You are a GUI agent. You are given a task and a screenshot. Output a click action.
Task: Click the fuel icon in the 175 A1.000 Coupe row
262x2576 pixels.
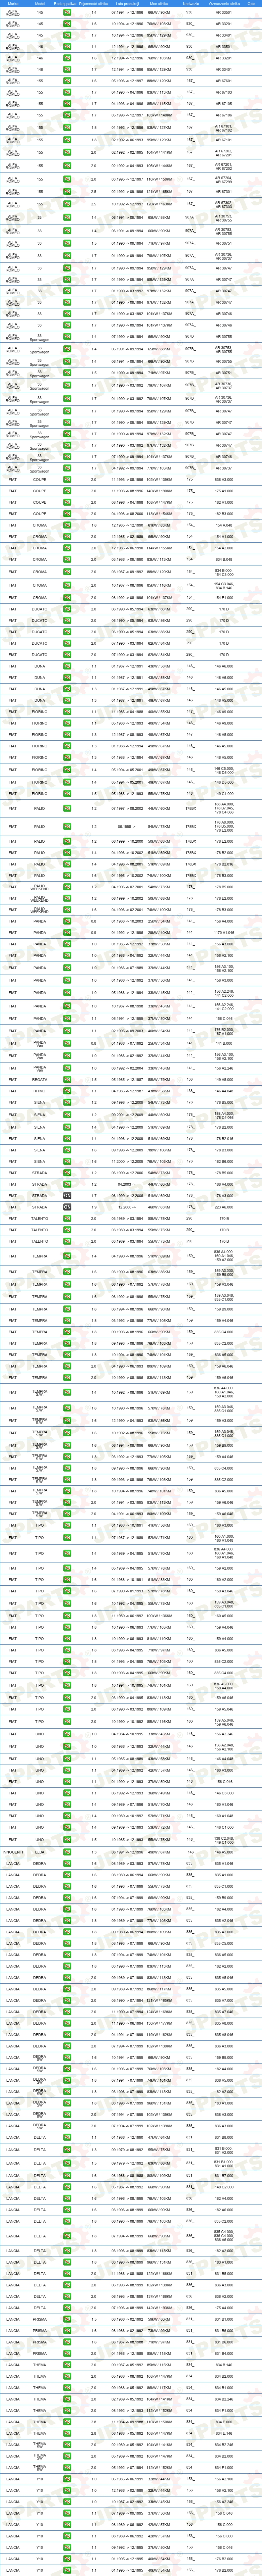click(67, 491)
